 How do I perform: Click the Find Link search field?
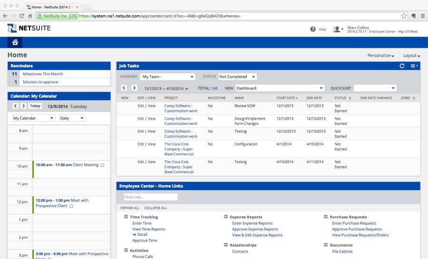[151, 197]
